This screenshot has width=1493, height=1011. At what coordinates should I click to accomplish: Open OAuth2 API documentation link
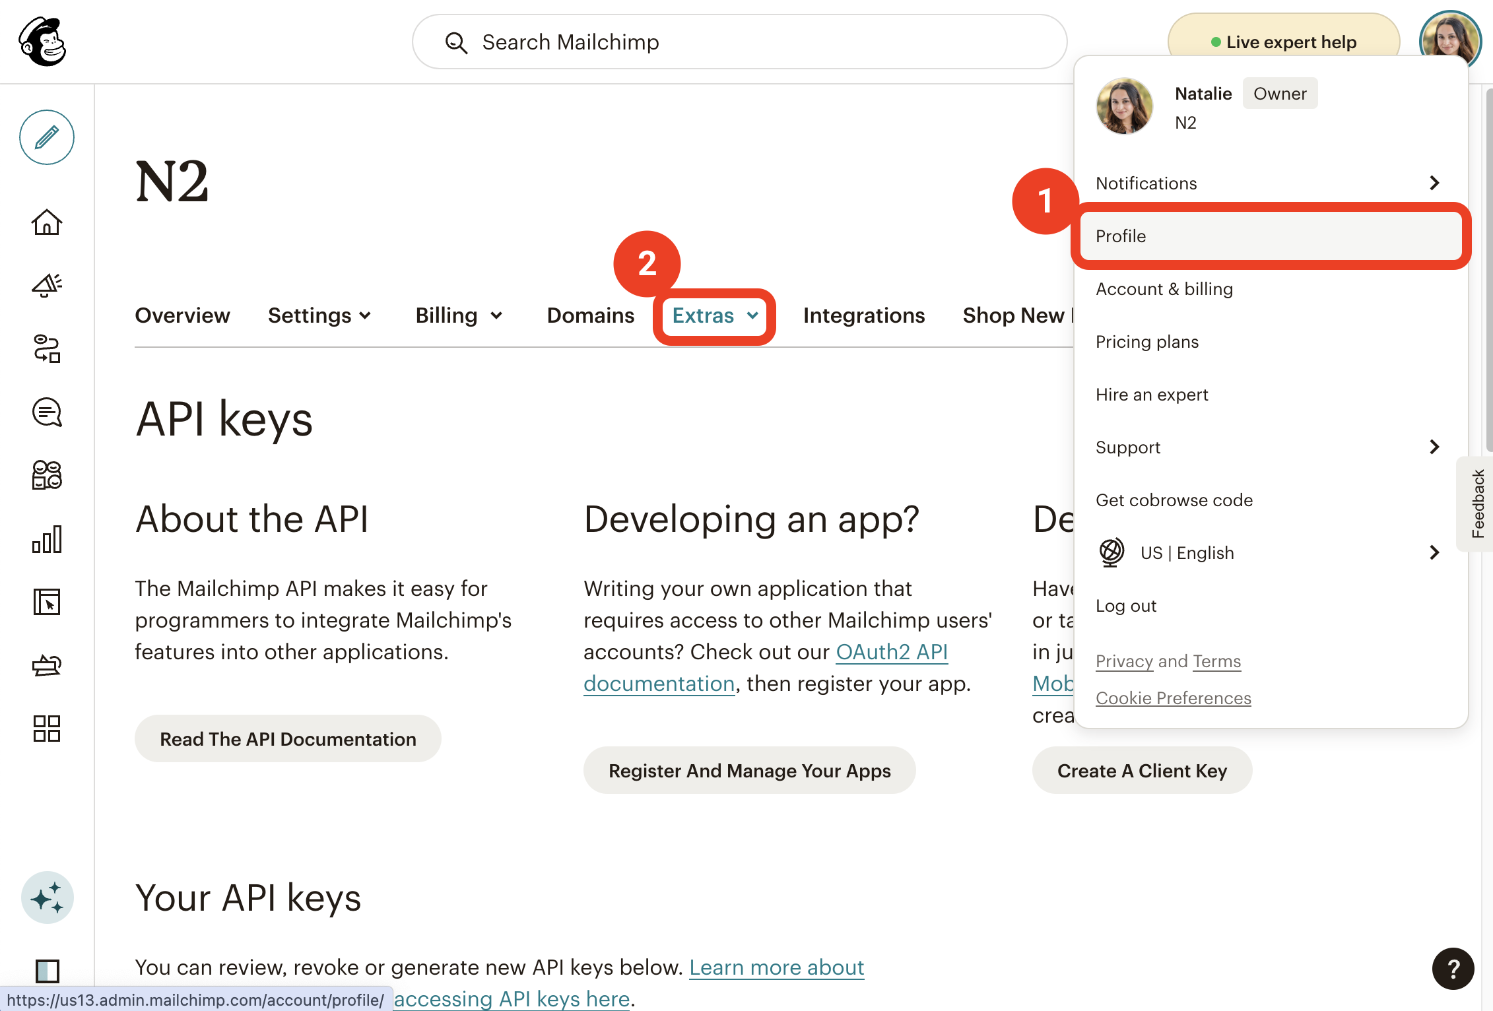point(891,652)
